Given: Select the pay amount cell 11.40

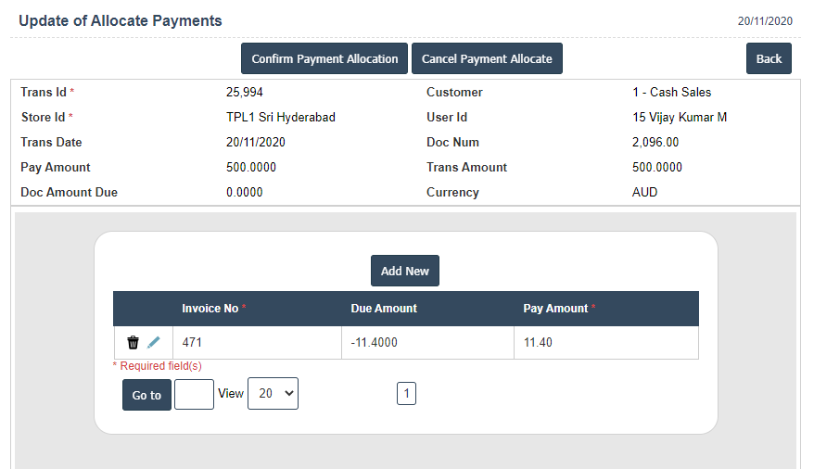Looking at the screenshot, I should click(x=538, y=343).
